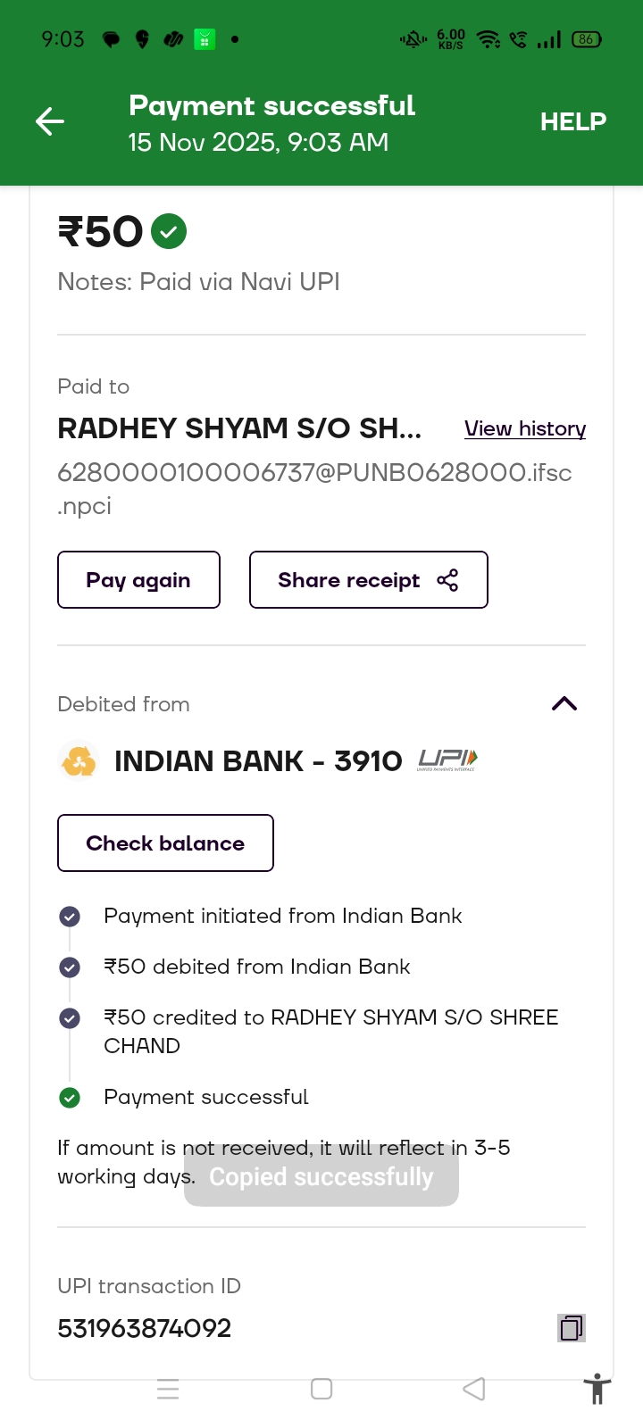The width and height of the screenshot is (643, 1428).
Task: Open View history link
Action: 525,428
